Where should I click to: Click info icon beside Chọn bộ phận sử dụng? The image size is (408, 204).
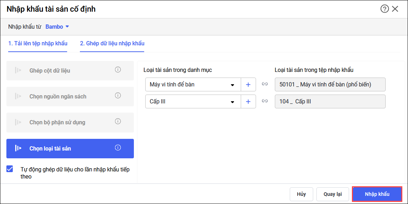pyautogui.click(x=118, y=121)
